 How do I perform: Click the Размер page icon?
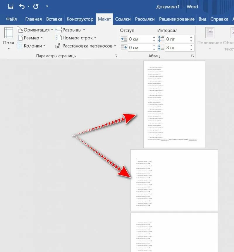point(20,38)
